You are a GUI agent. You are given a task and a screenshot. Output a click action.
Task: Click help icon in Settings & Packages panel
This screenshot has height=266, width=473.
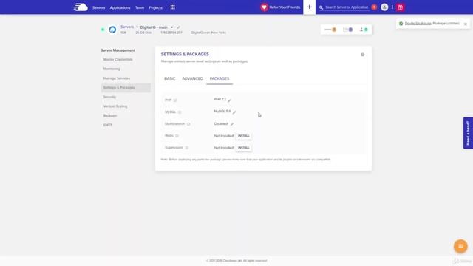(x=363, y=55)
